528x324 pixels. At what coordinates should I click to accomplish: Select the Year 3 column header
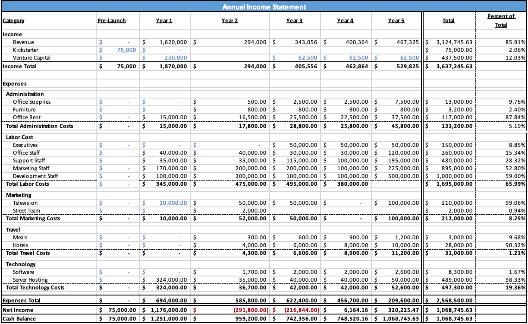click(x=294, y=21)
